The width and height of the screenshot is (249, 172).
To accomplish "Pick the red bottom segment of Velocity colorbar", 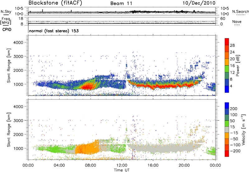I will click(227, 154).
